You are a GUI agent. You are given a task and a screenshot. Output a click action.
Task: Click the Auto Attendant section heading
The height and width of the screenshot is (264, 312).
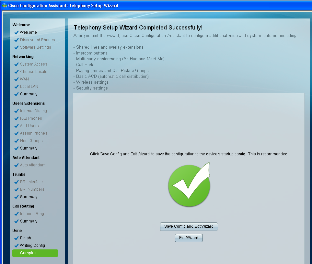[x=26, y=158]
